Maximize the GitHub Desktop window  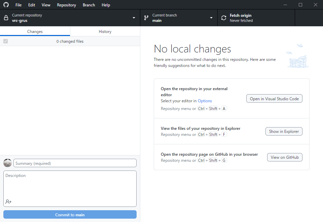pos(300,5)
